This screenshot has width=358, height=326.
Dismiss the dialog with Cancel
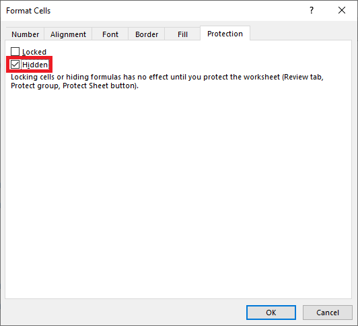(x=328, y=313)
